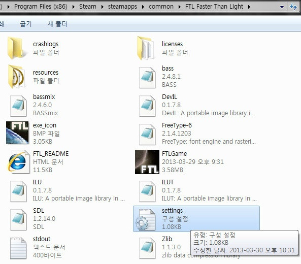Expand the arrow before Program Files (x86)

coord(9,7)
